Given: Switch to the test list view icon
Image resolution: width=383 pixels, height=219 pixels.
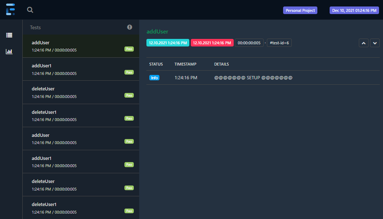Looking at the screenshot, I should click(9, 35).
